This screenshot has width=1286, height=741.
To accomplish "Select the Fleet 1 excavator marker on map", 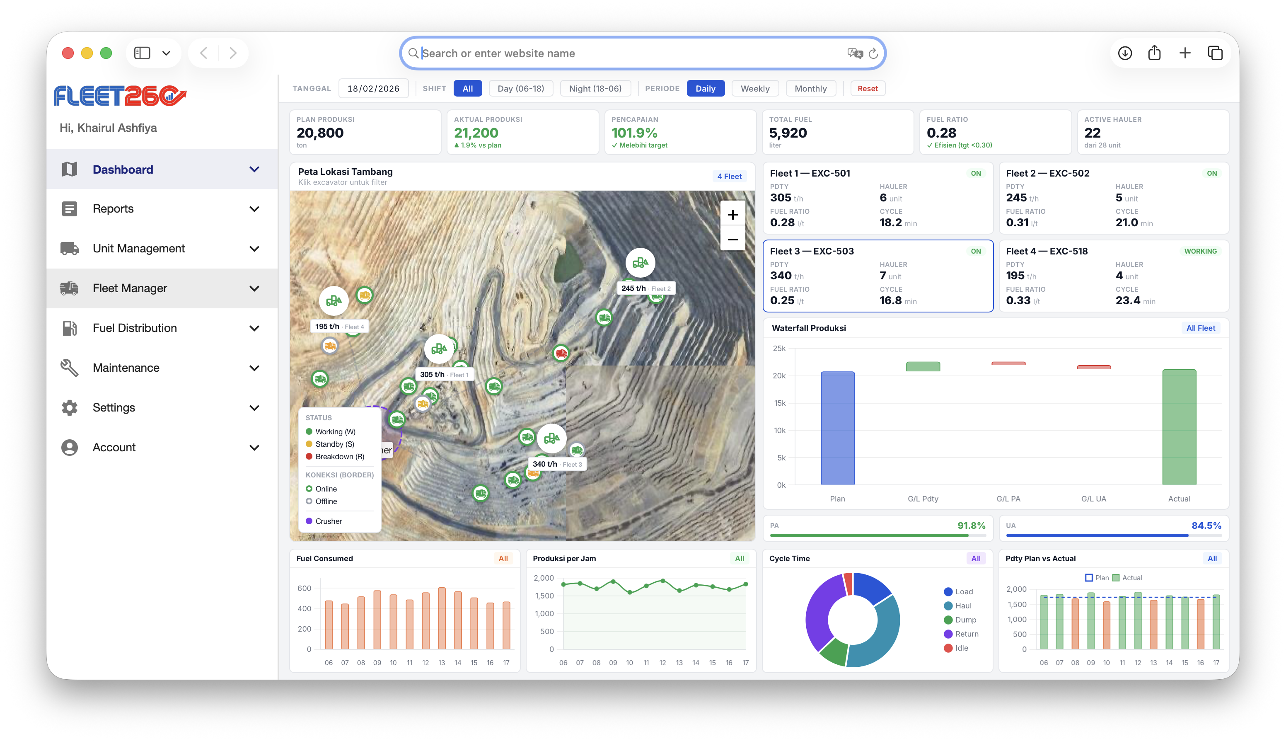I will click(x=438, y=349).
